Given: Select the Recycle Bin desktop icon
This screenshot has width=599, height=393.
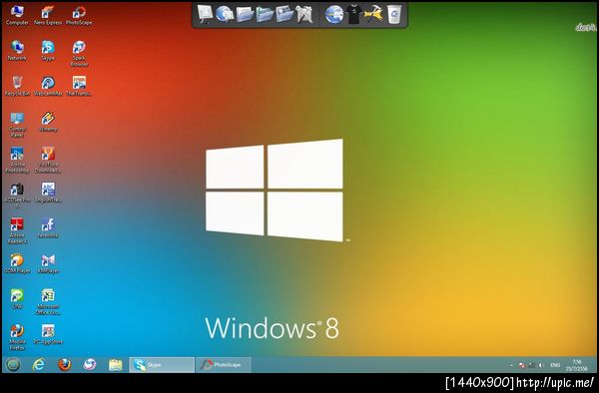Looking at the screenshot, I should tap(17, 86).
